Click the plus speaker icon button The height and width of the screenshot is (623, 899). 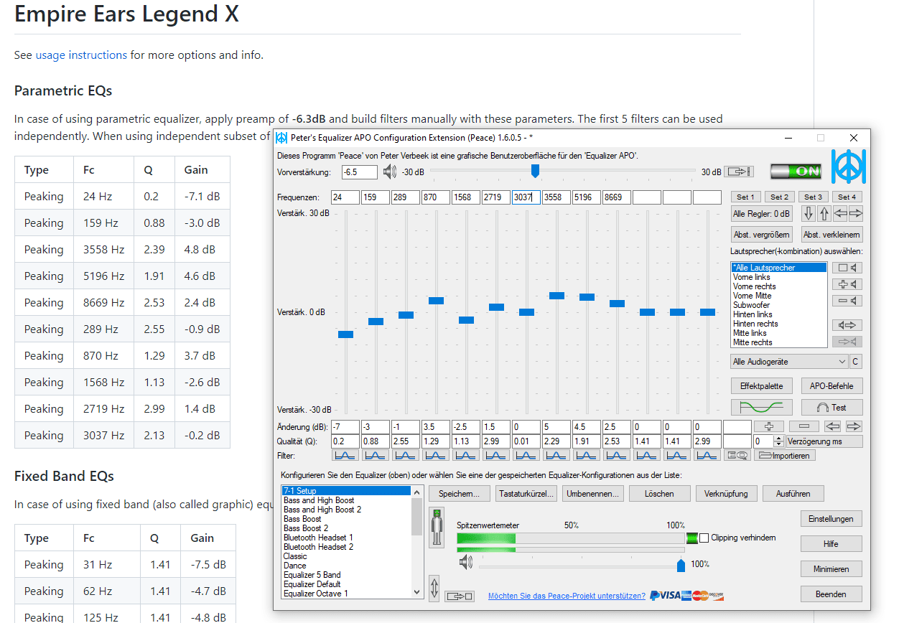pyautogui.click(x=847, y=284)
